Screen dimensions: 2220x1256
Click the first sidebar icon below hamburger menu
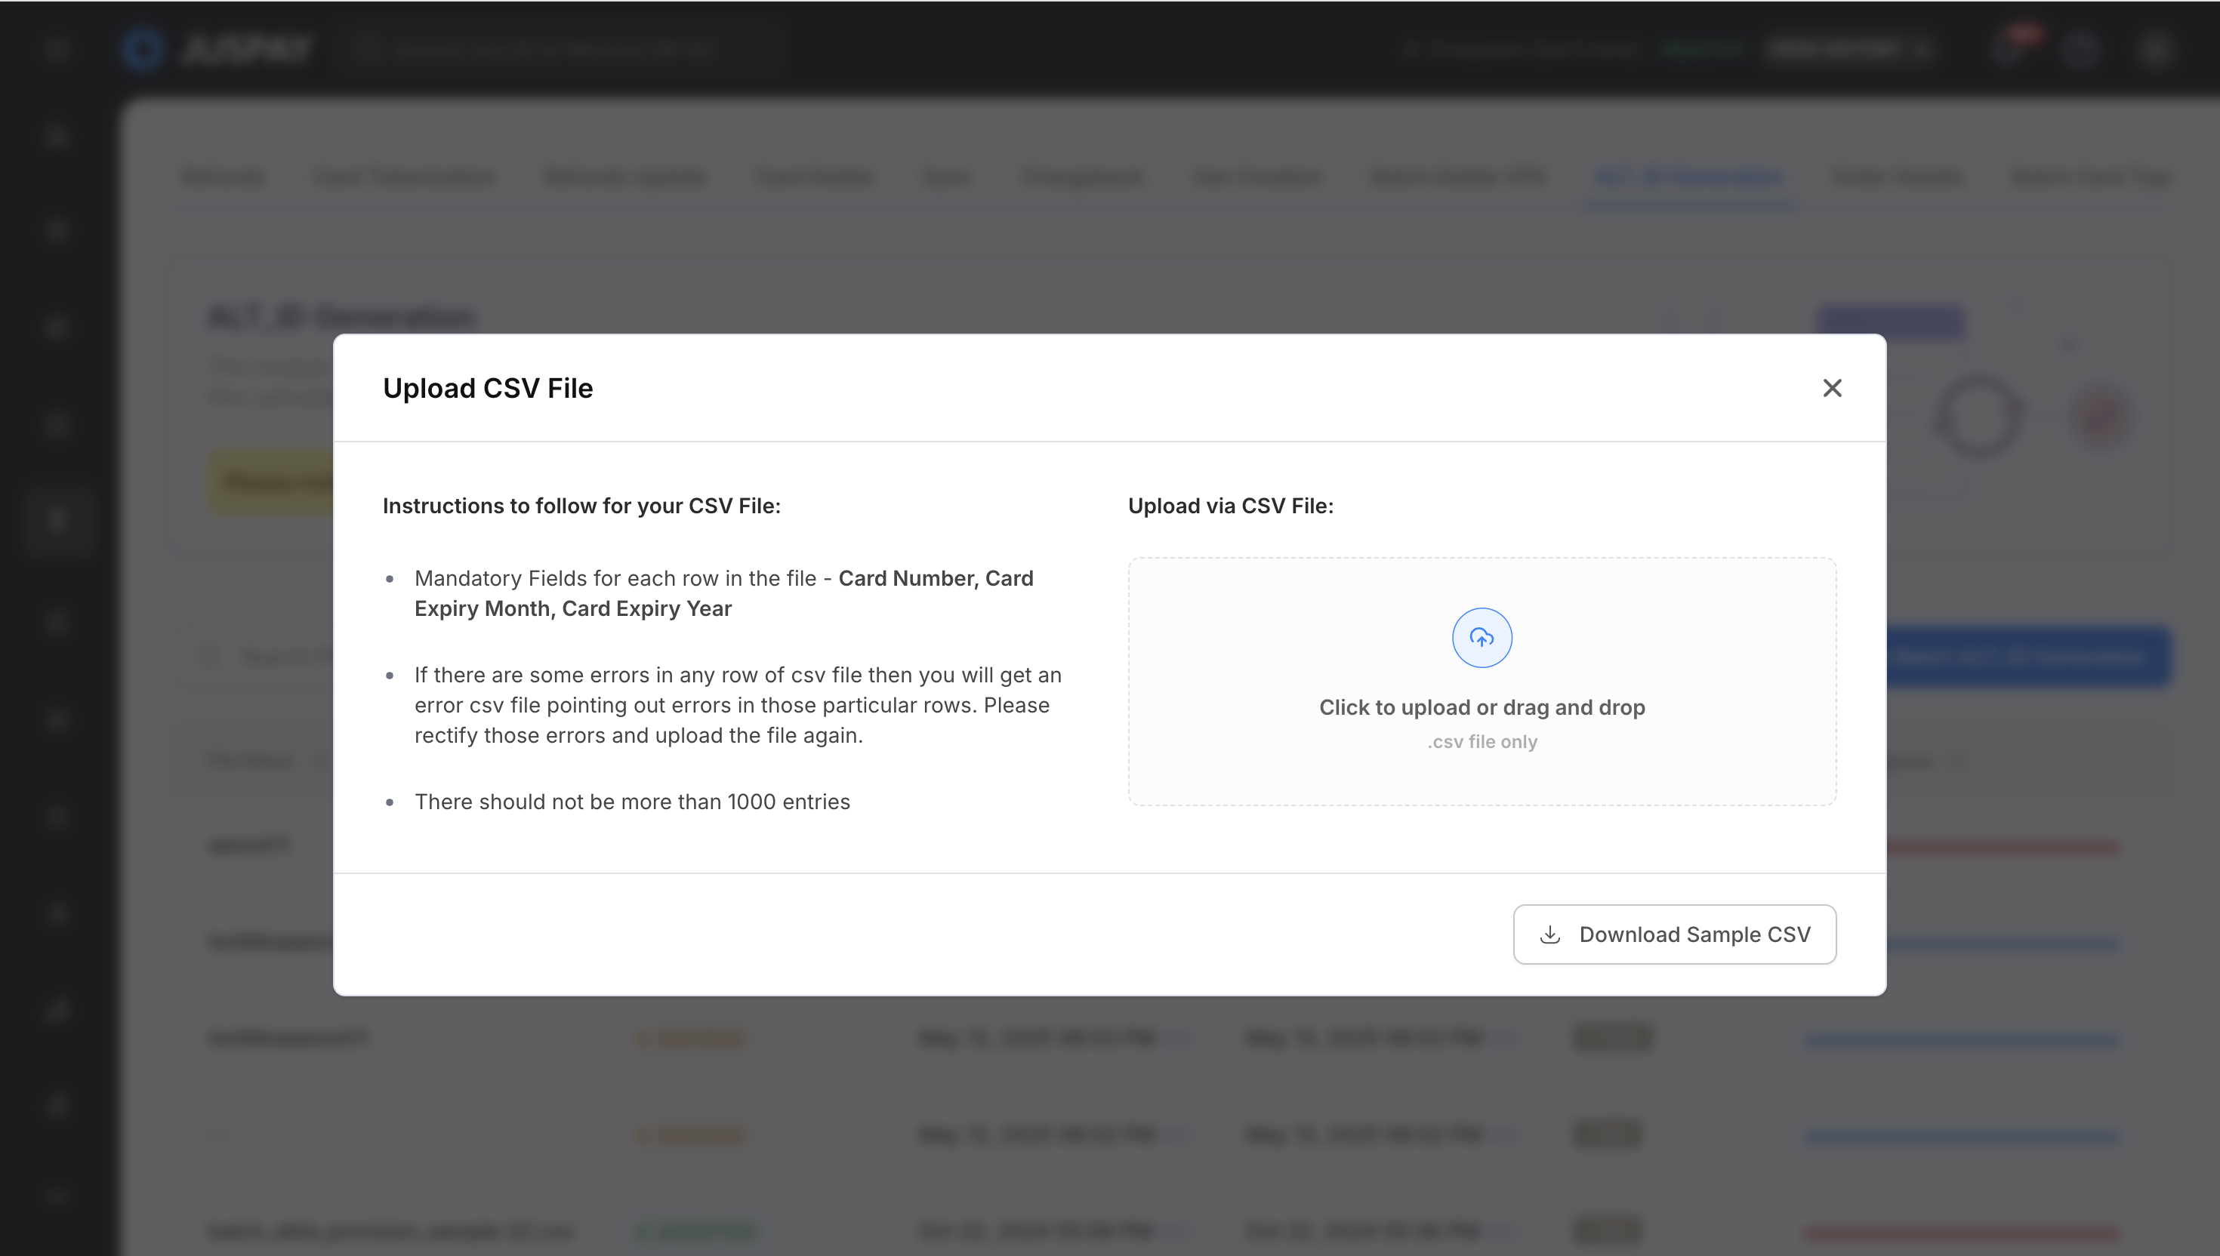57,135
